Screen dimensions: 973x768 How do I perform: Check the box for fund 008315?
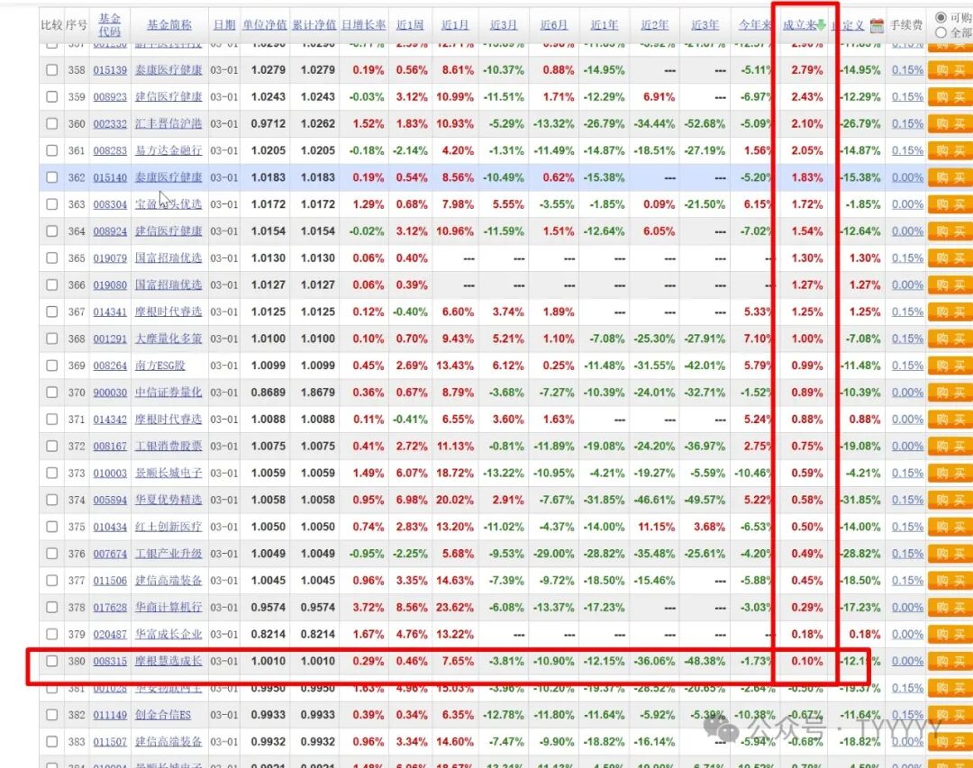(52, 661)
